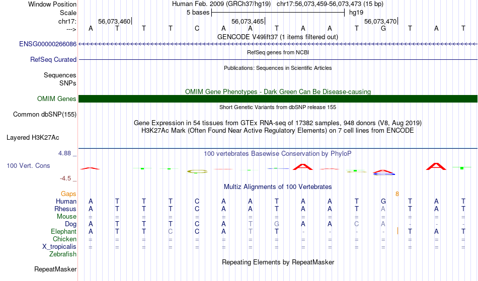The width and height of the screenshot is (478, 281).
Task: Click the faded G in the Dog row
Action: (x=277, y=224)
